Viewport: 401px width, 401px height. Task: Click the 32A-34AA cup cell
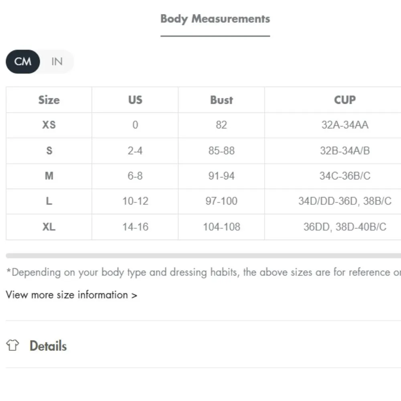click(344, 125)
